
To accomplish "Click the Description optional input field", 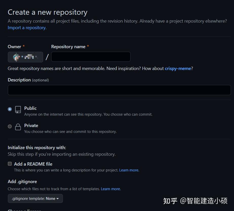I will coord(119,90).
